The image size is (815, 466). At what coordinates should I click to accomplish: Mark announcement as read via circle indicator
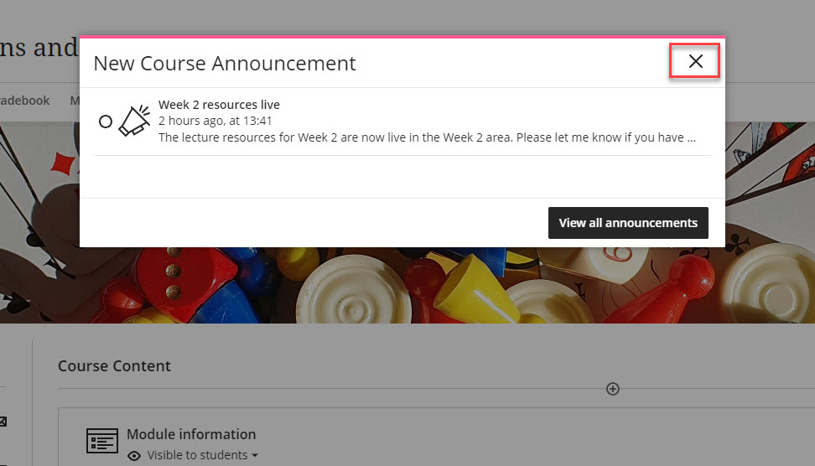tap(106, 122)
